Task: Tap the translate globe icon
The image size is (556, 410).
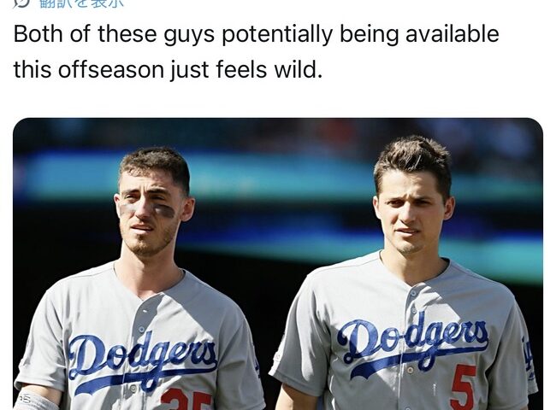Action: [x=21, y=2]
